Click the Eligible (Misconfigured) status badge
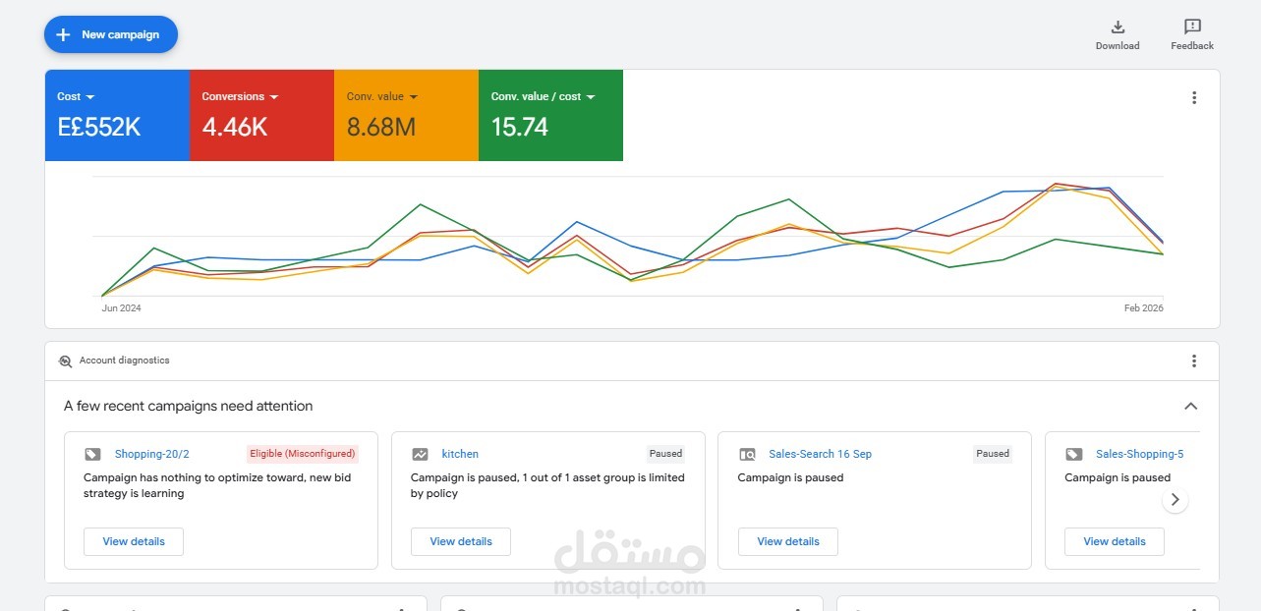 (303, 454)
